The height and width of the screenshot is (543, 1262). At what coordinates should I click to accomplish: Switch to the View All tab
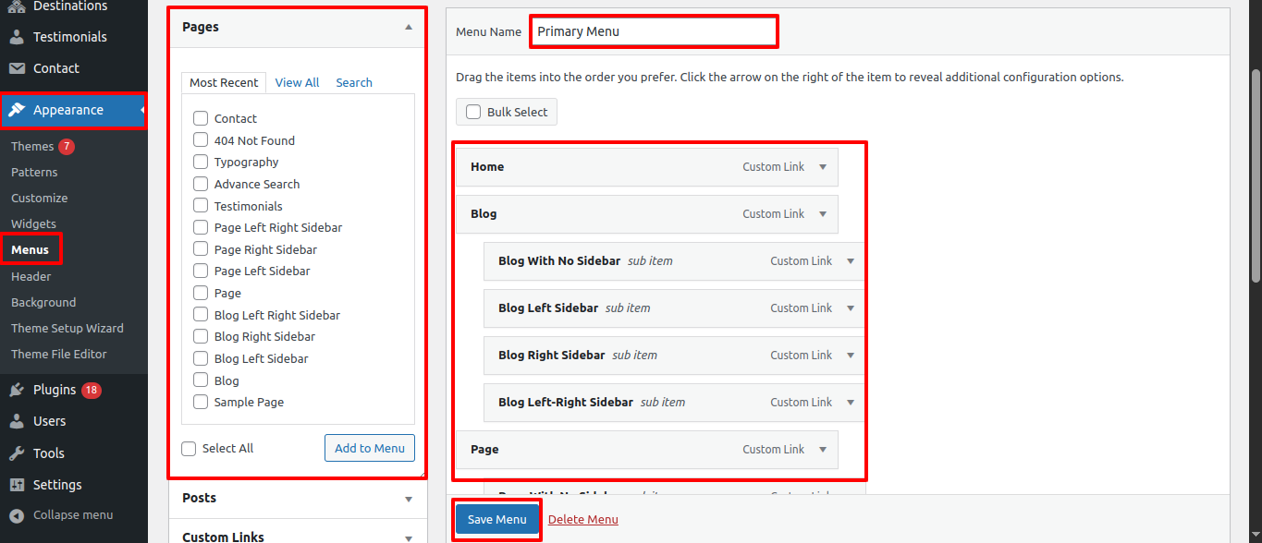pyautogui.click(x=297, y=82)
